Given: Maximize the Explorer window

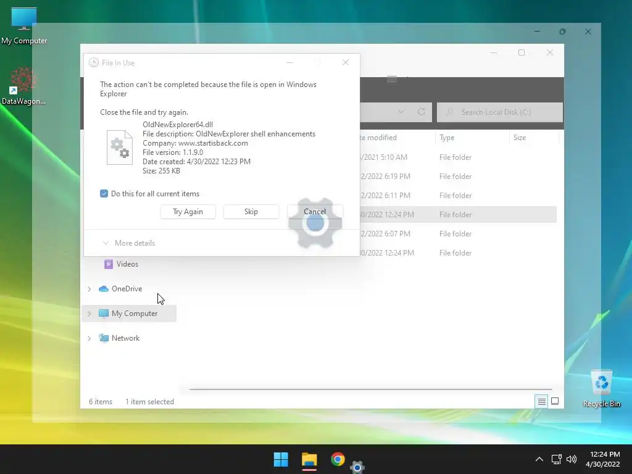Looking at the screenshot, I should click(x=521, y=52).
